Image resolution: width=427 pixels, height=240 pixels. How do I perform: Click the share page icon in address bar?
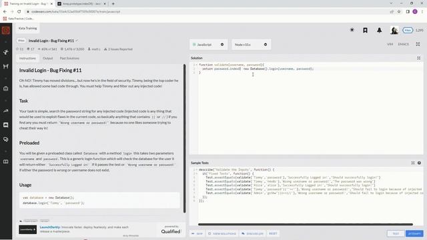tap(392, 12)
